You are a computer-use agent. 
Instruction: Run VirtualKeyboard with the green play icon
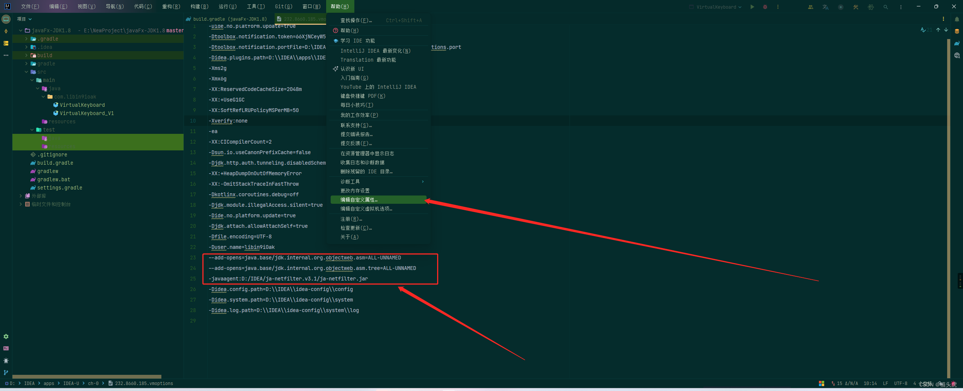(x=752, y=7)
